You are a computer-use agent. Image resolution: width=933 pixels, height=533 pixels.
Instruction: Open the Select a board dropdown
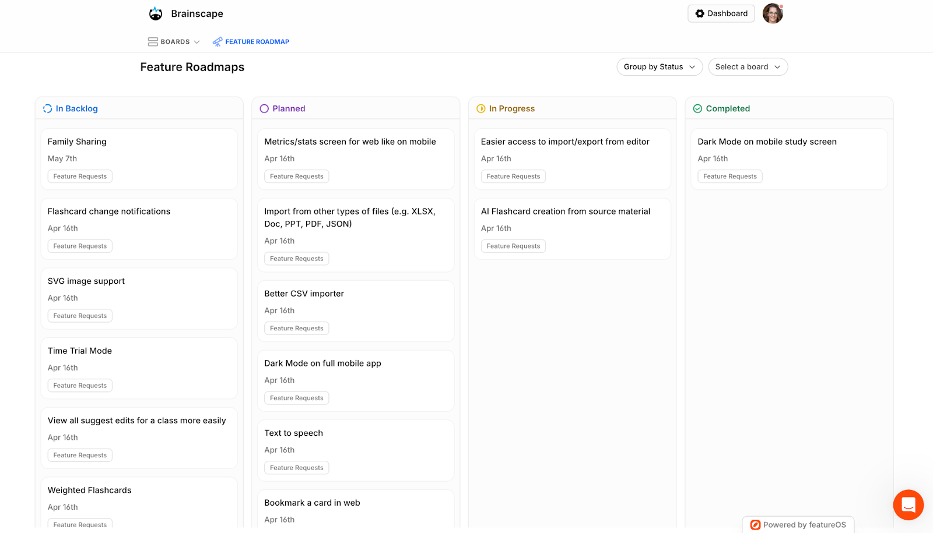pyautogui.click(x=748, y=67)
